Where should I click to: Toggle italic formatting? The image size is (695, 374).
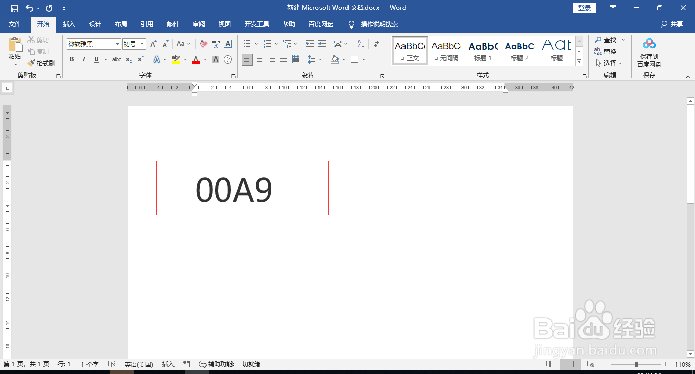pyautogui.click(x=84, y=60)
